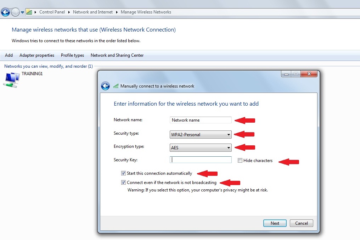
Task: Expand arrow before Control Panel breadcrumb
Action: point(35,12)
